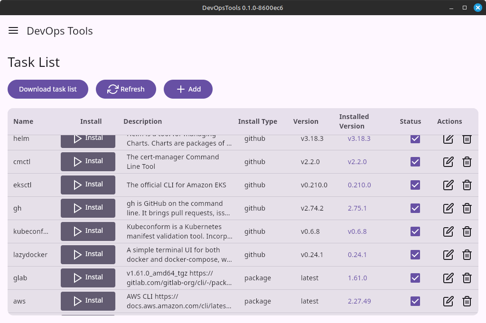Refresh the task list
This screenshot has height=323, width=486.
(x=126, y=89)
